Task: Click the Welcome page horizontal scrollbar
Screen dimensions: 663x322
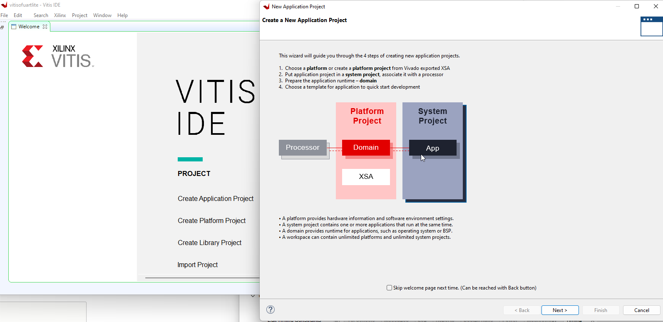Action: pos(202,278)
